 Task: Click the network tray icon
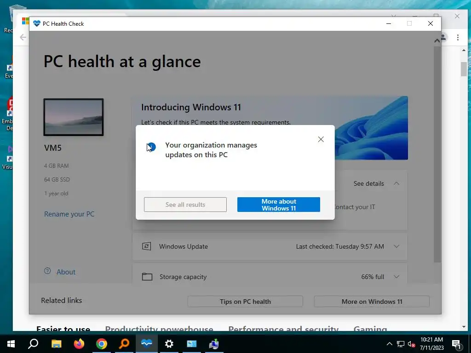pyautogui.click(x=401, y=344)
